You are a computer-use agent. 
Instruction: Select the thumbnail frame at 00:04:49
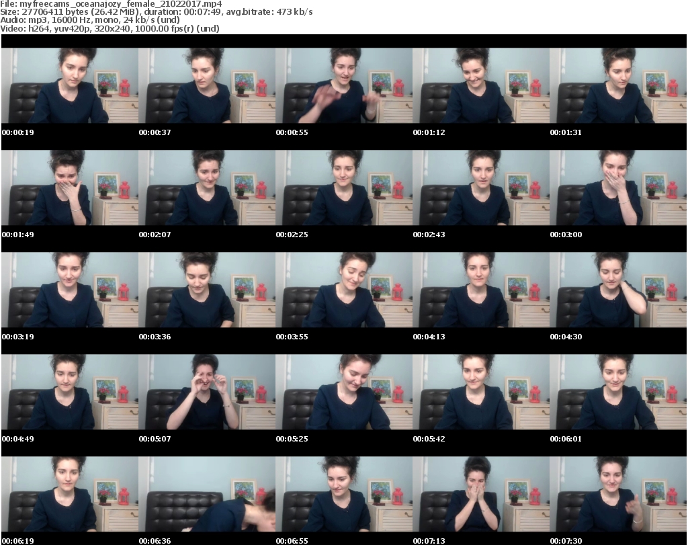pyautogui.click(x=70, y=392)
